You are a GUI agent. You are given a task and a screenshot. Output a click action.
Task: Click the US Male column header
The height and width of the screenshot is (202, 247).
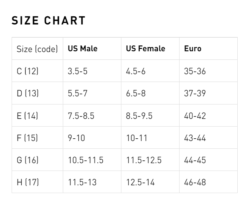(x=83, y=49)
